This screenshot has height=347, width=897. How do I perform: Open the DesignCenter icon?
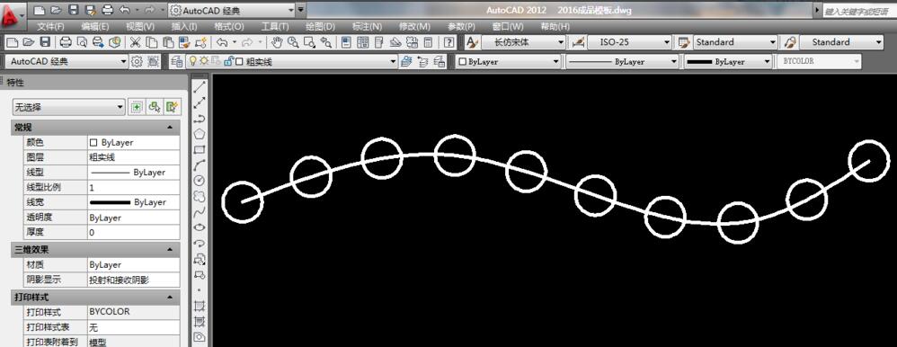point(363,41)
